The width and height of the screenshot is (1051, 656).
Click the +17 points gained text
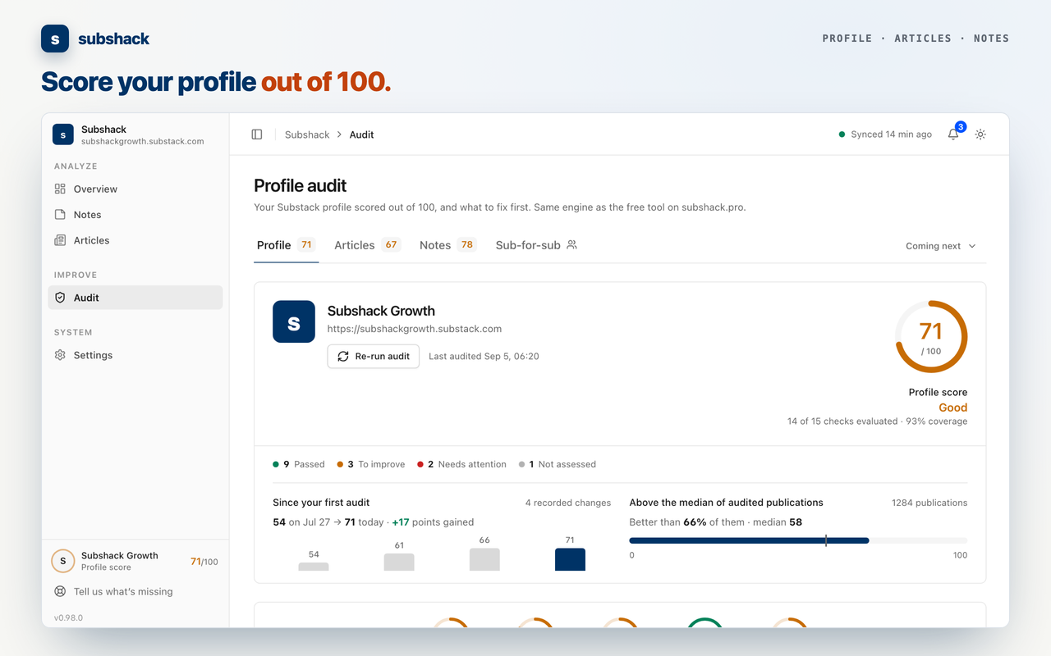(433, 522)
